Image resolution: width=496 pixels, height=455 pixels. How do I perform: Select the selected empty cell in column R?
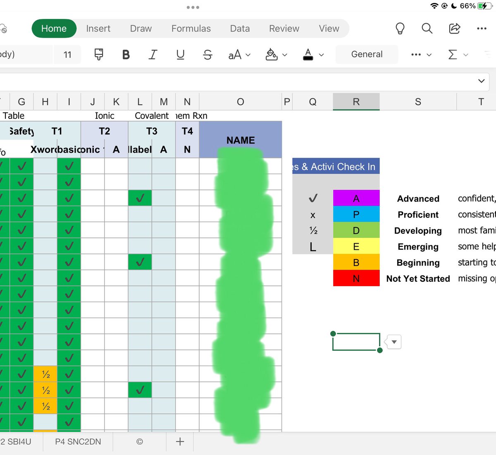pos(356,342)
